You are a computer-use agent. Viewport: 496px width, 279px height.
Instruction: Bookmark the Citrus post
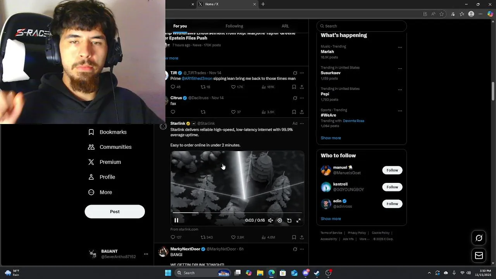coord(294,112)
